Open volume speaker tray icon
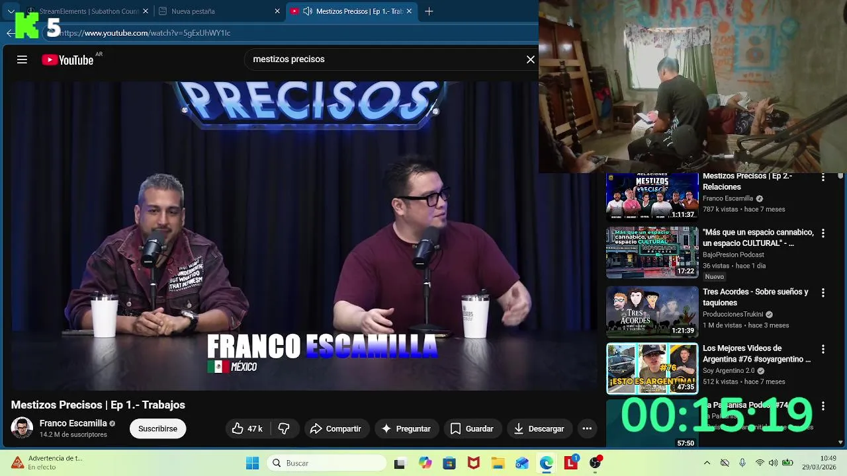Screen dimensions: 847x476 [x=773, y=463]
